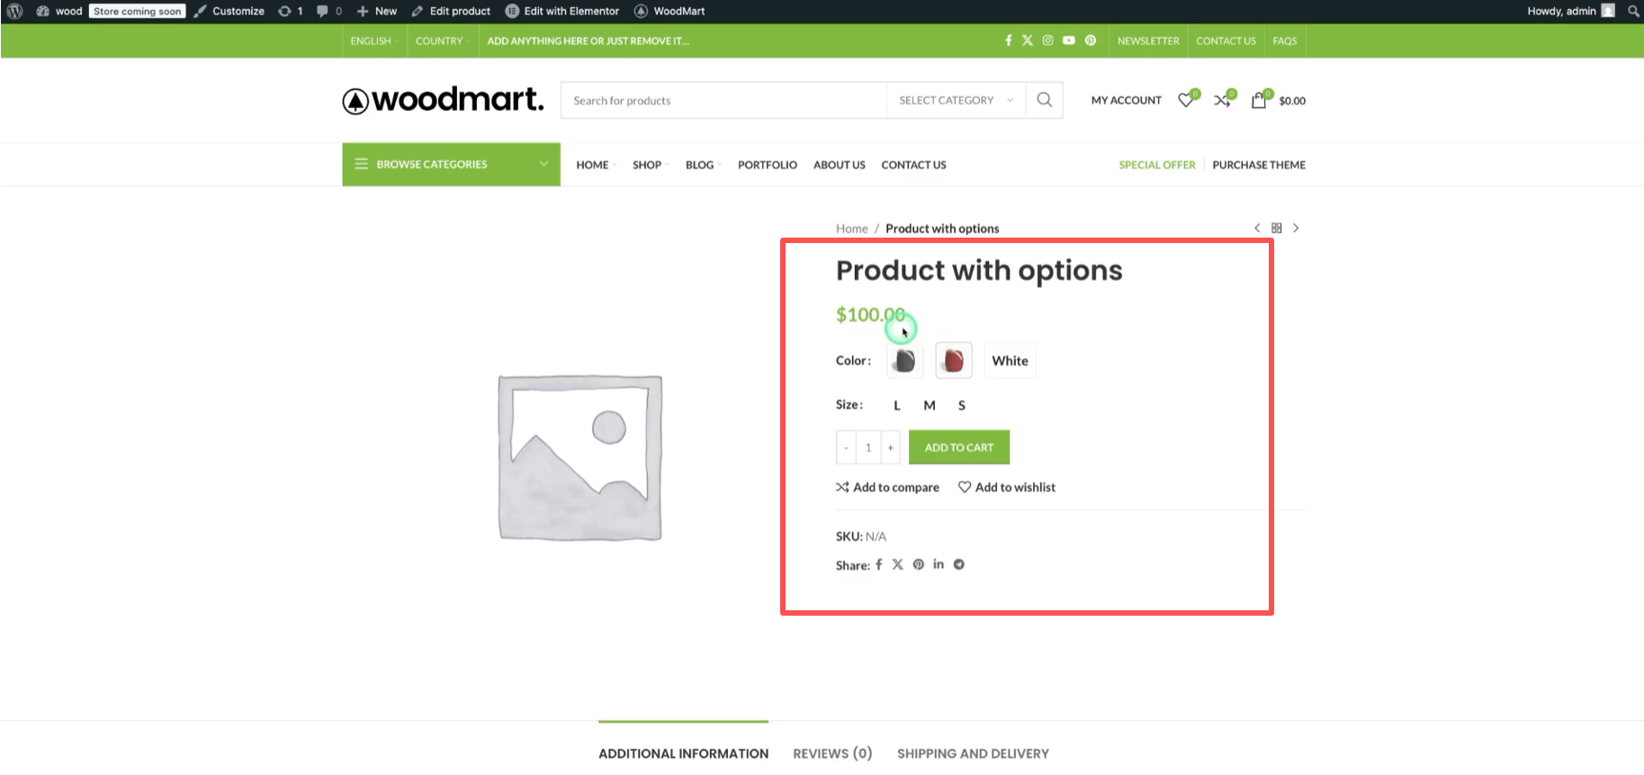Viewport: 1644px width, 775px height.
Task: Open the comments bubble in admin bar
Action: pyautogui.click(x=329, y=11)
